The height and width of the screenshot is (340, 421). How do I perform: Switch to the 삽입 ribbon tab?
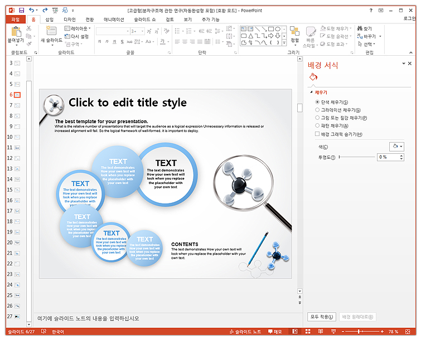(x=50, y=20)
